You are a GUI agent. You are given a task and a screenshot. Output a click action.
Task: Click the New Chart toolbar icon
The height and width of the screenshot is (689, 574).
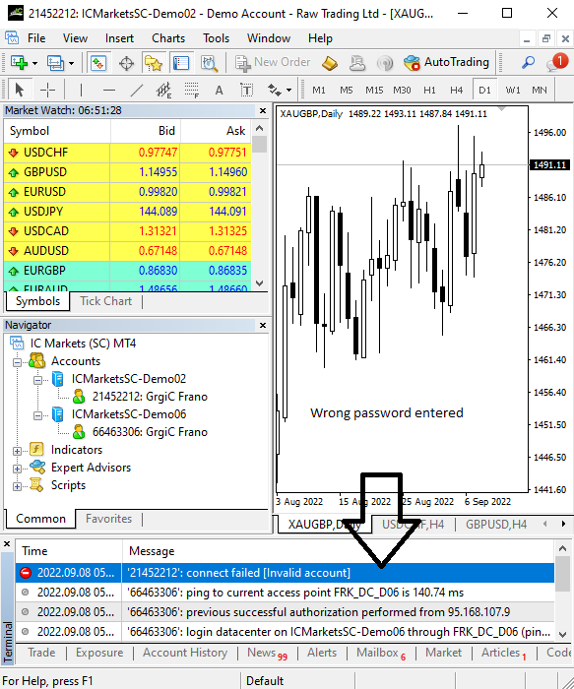pos(19,63)
